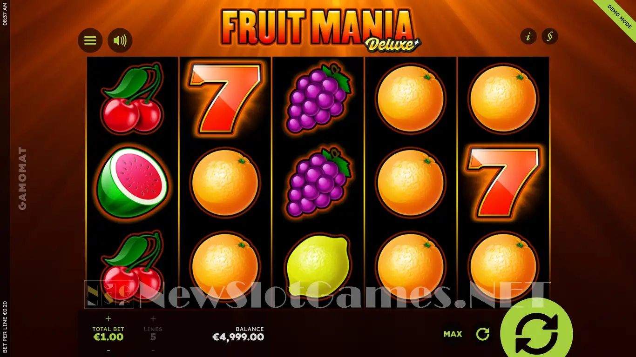Mute the game sound
Viewport: 636px width, 357px height.
[x=120, y=40]
